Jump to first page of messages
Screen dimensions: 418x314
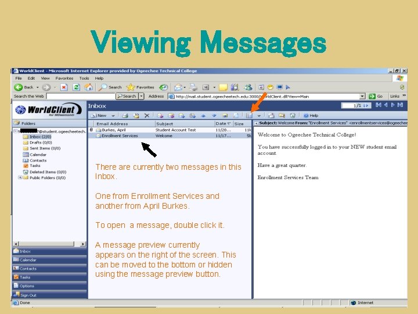(x=379, y=105)
